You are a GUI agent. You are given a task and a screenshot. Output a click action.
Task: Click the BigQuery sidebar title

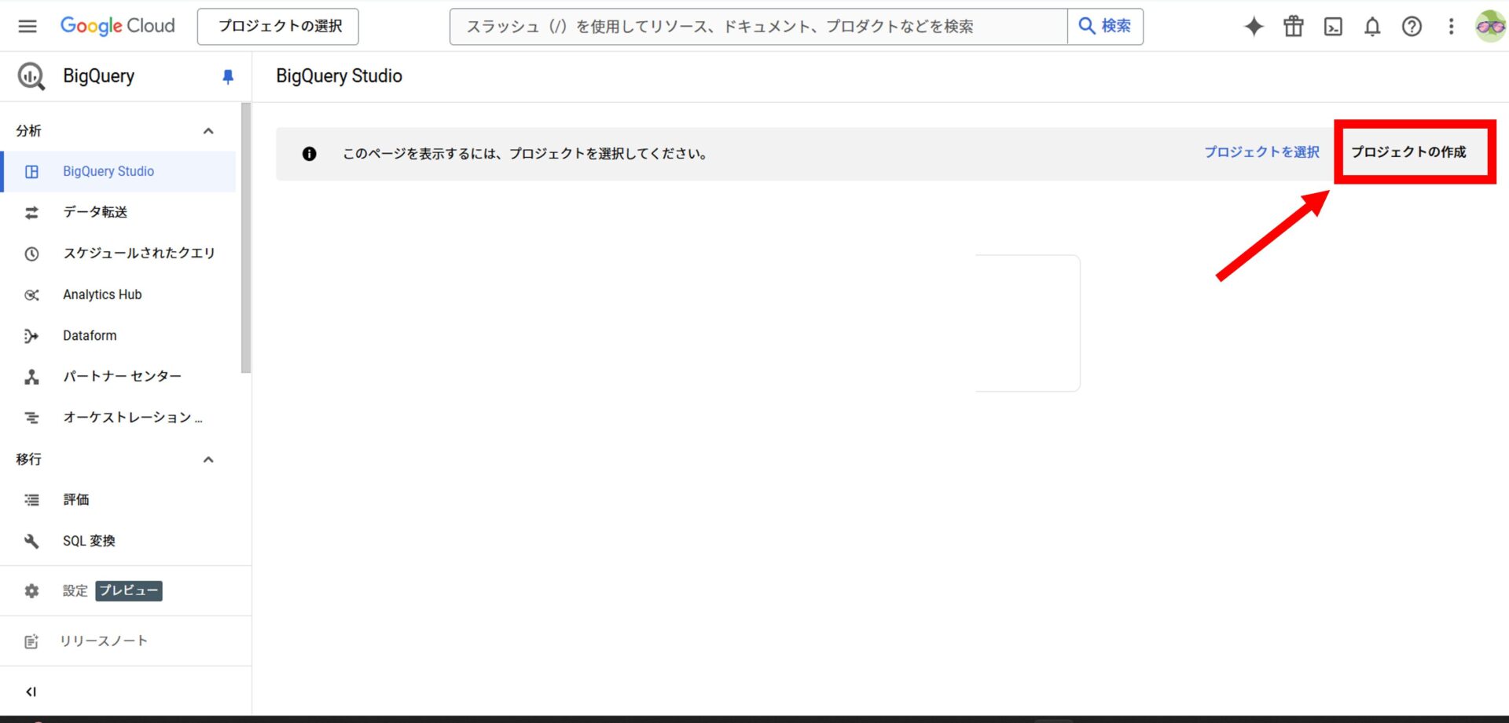click(98, 76)
